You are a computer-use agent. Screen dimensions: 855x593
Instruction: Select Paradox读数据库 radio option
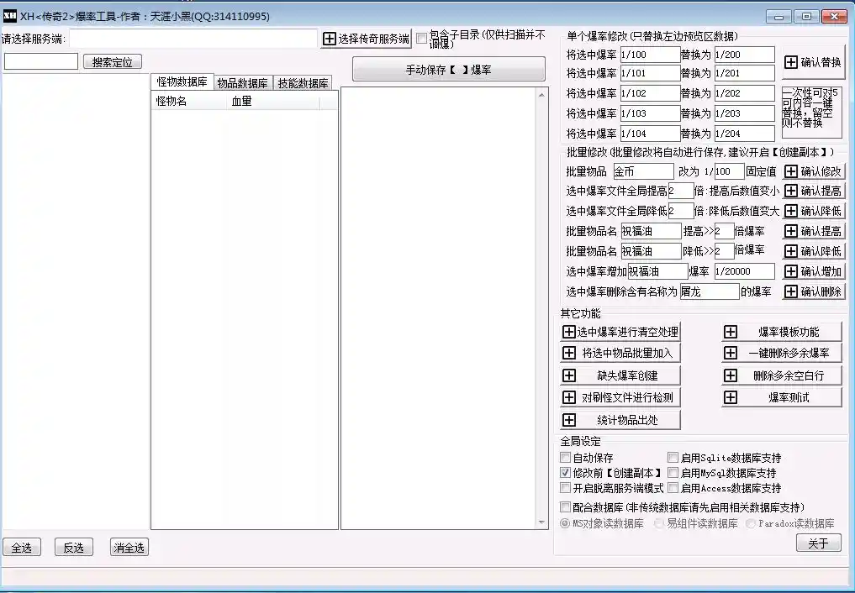point(751,523)
